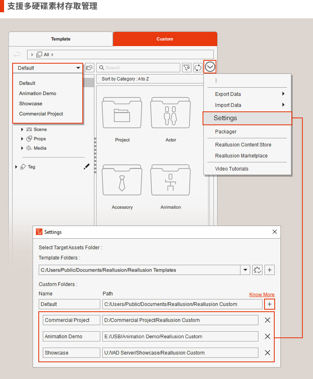Image resolution: width=313 pixels, height=379 pixels.
Task: Open the Know More link
Action: [262, 295]
